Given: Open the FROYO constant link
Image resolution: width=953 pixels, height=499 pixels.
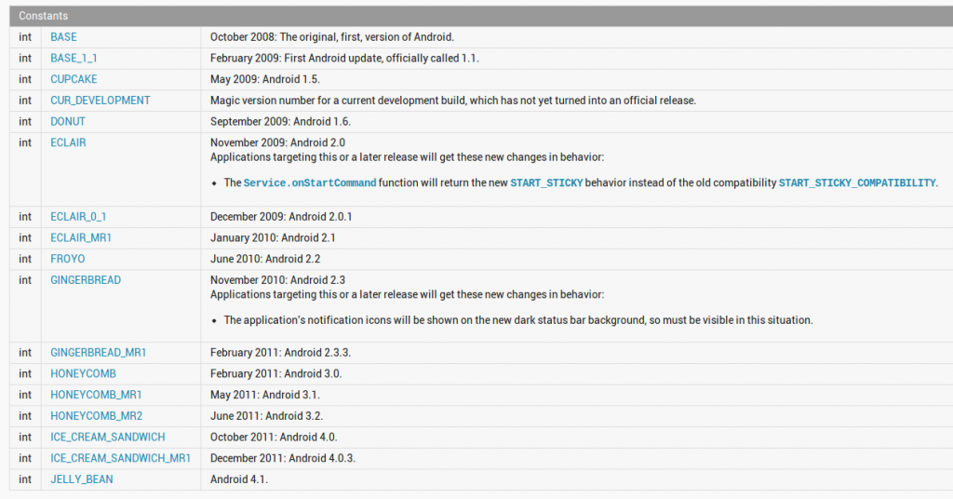Looking at the screenshot, I should click(x=67, y=259).
